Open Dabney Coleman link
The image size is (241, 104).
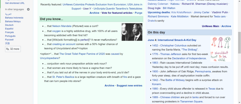(158, 4)
